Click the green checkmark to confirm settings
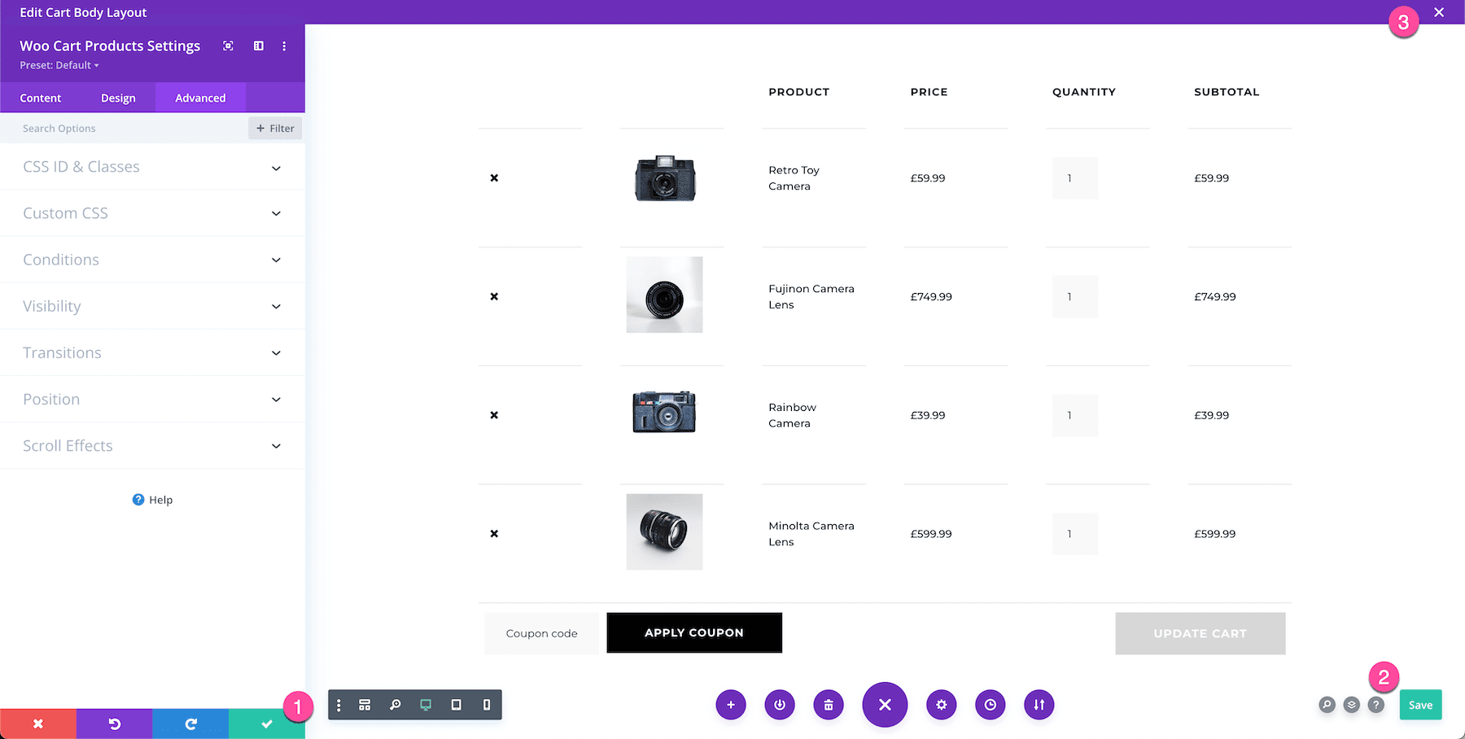This screenshot has height=739, width=1465. (x=266, y=724)
